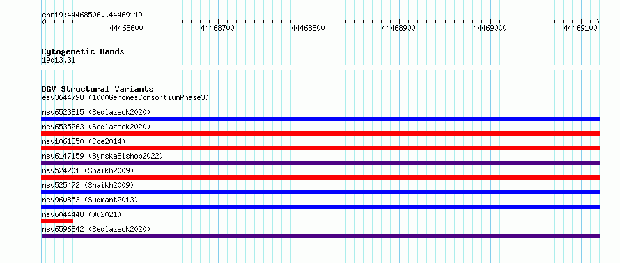This screenshot has width=620, height=263.
Task: Click ruler position 44468900
Action: coord(398,28)
